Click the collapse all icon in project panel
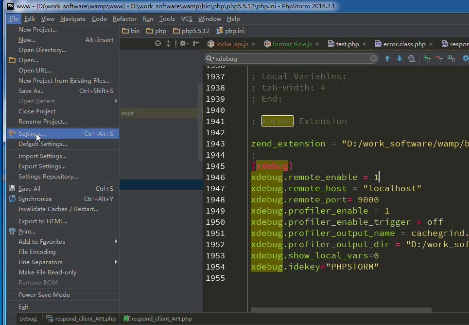This screenshot has width=469, height=325. (x=169, y=44)
